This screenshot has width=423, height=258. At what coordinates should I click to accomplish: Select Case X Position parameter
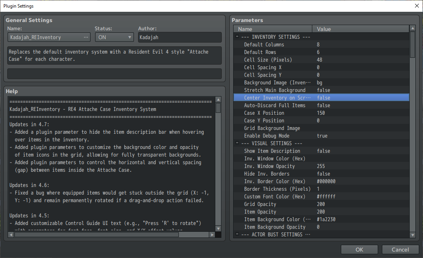pyautogui.click(x=321, y=113)
